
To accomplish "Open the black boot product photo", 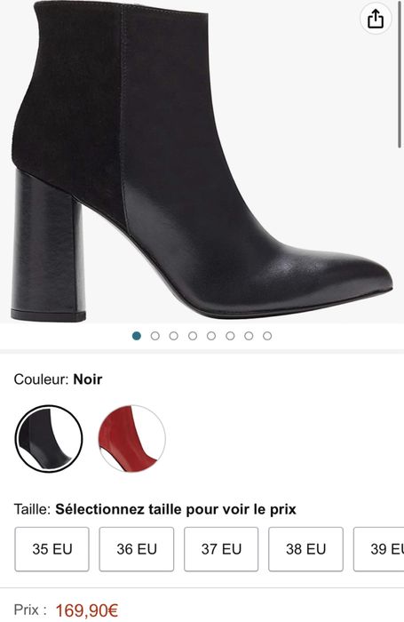I will tap(202, 162).
